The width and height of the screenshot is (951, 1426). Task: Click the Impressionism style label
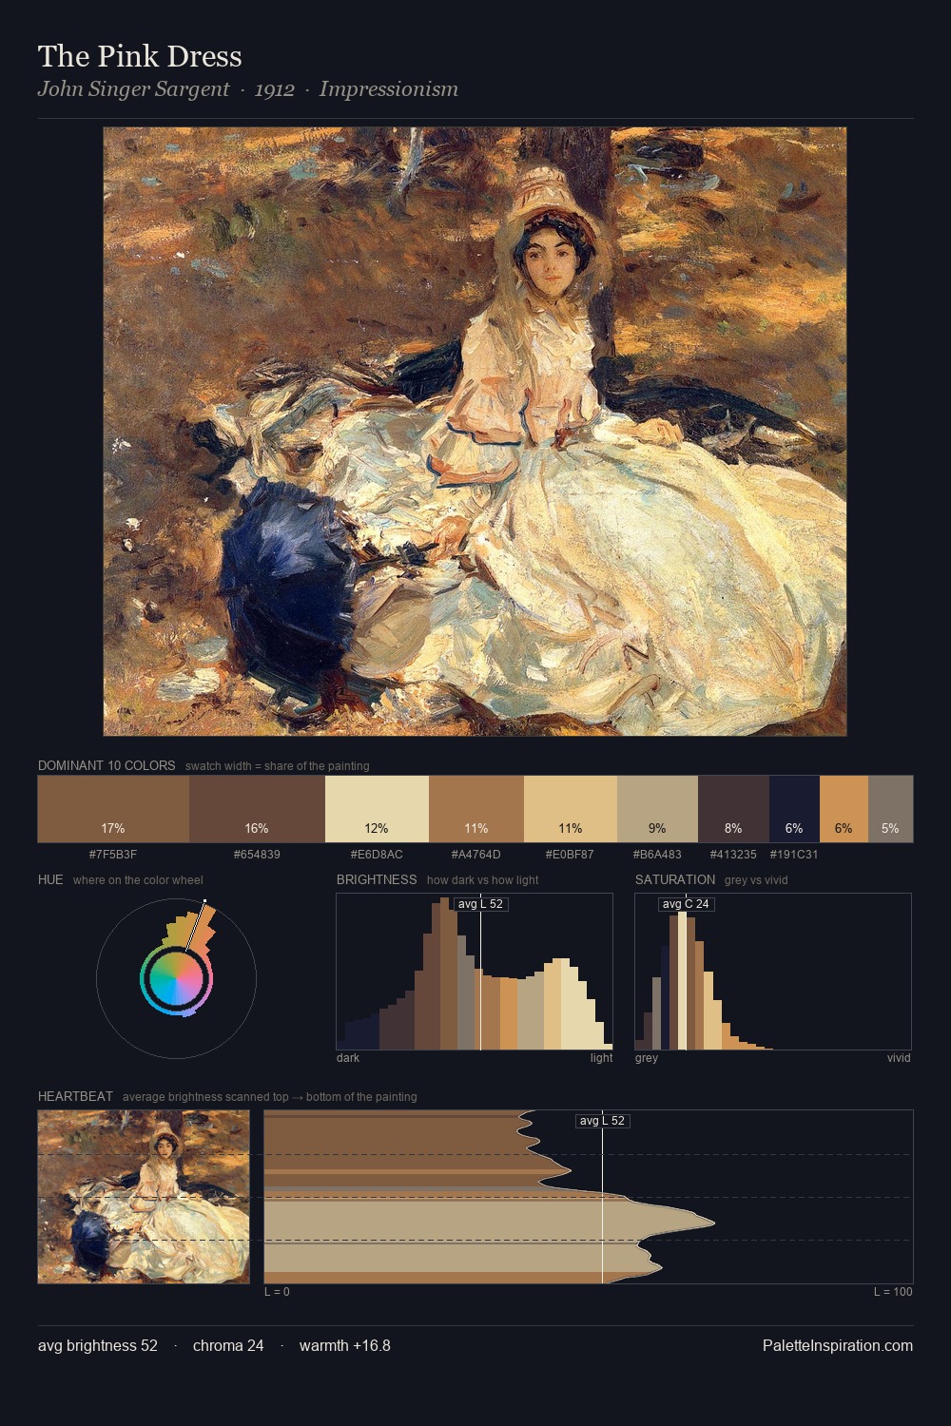coord(388,89)
